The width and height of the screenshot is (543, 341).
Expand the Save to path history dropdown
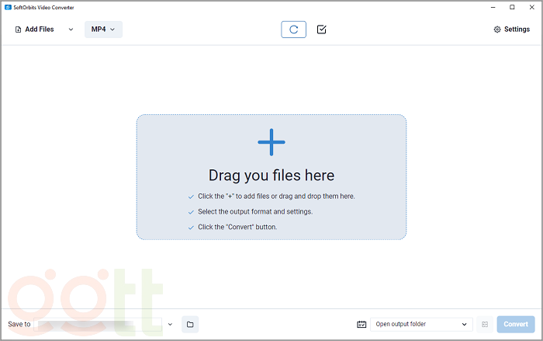point(170,324)
